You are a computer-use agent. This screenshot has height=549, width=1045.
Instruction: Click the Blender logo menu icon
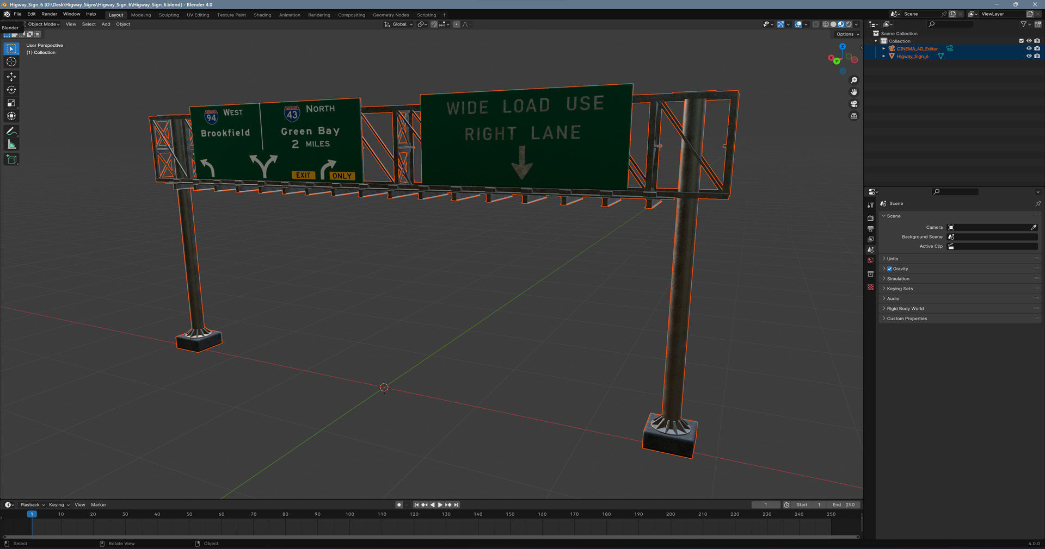(x=7, y=14)
